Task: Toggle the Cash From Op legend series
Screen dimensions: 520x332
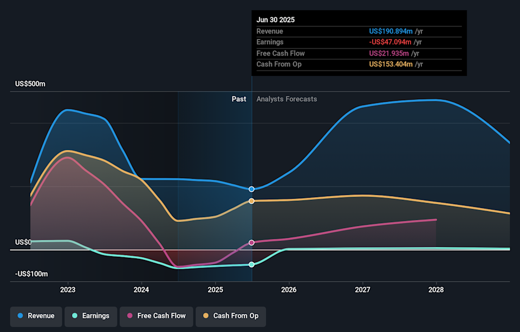Action: click(x=231, y=316)
